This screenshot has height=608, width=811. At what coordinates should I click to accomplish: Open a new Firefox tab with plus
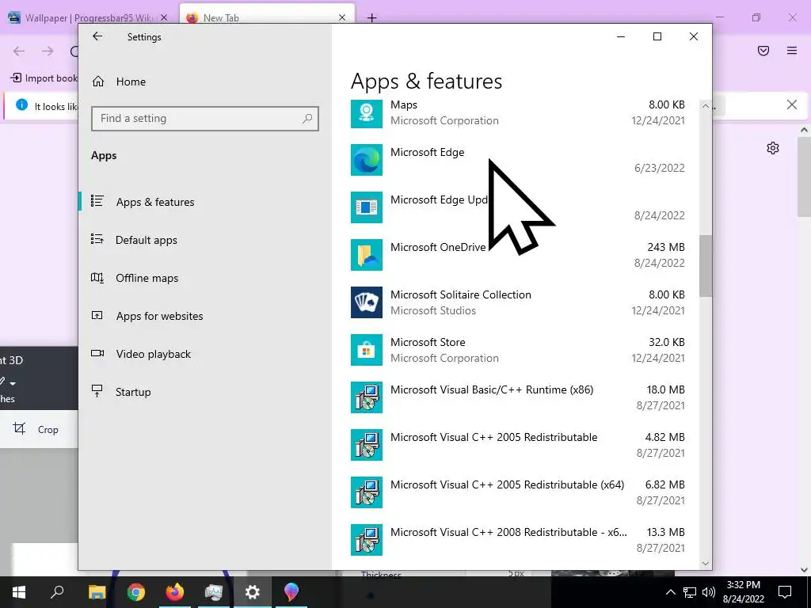click(372, 17)
